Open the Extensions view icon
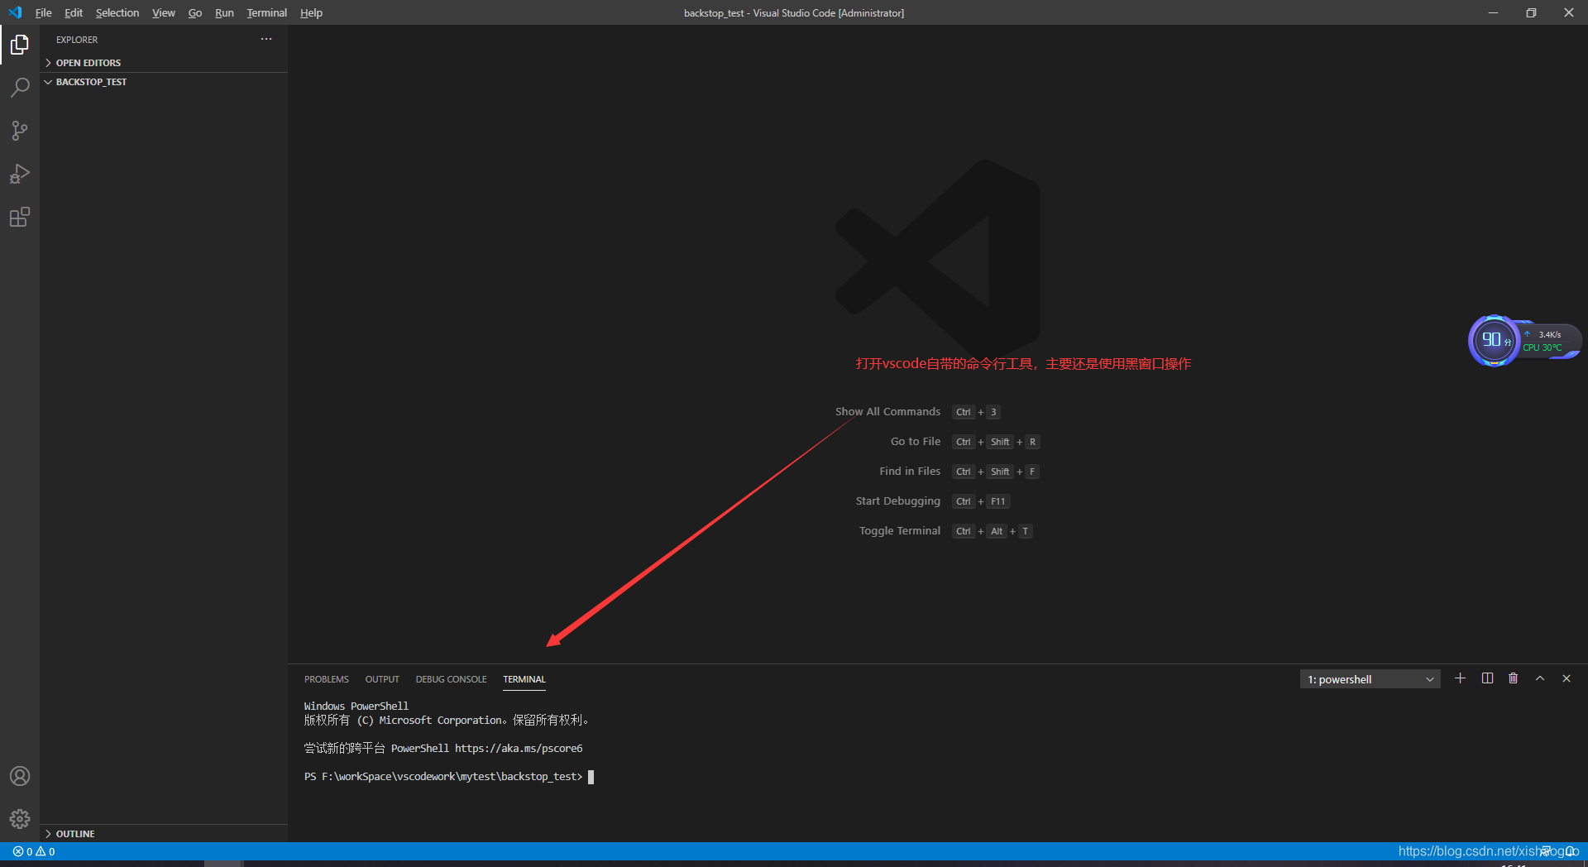This screenshot has height=867, width=1588. (20, 217)
